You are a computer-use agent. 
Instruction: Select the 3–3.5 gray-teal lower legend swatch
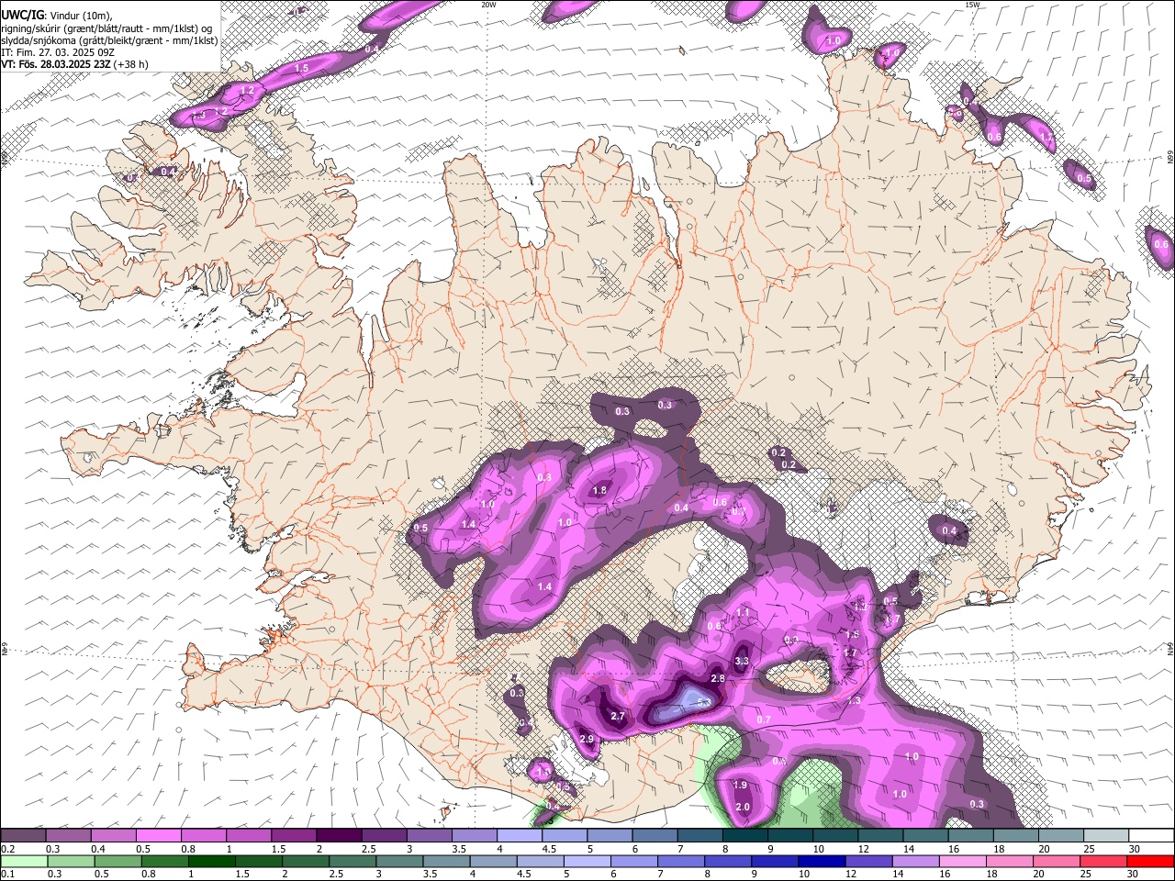[397, 861]
